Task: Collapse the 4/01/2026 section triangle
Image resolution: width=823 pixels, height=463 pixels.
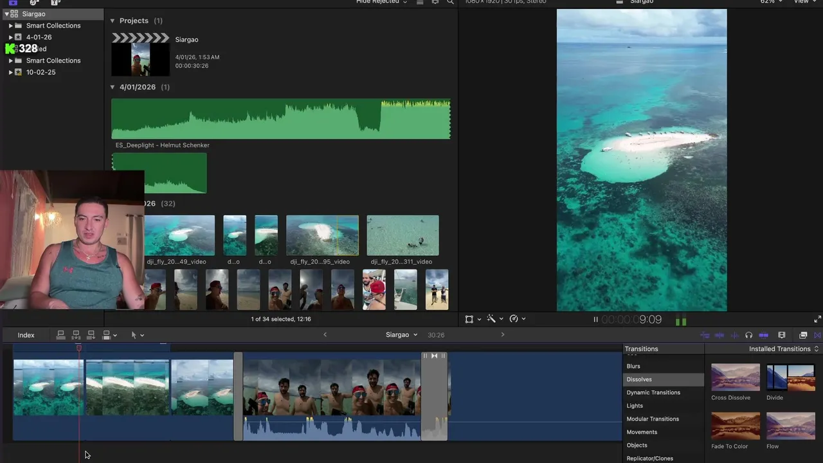Action: point(113,87)
